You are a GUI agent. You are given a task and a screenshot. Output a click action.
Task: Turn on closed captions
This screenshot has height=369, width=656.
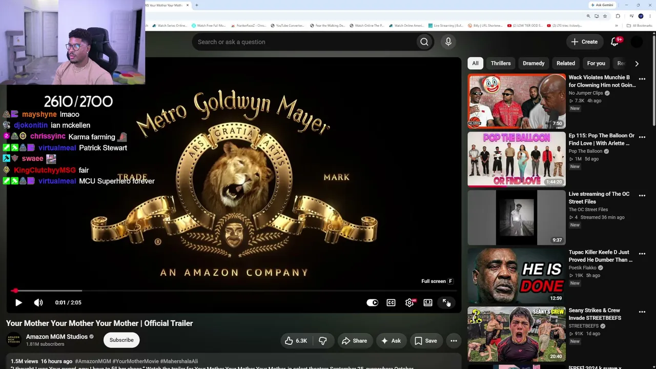[391, 302]
